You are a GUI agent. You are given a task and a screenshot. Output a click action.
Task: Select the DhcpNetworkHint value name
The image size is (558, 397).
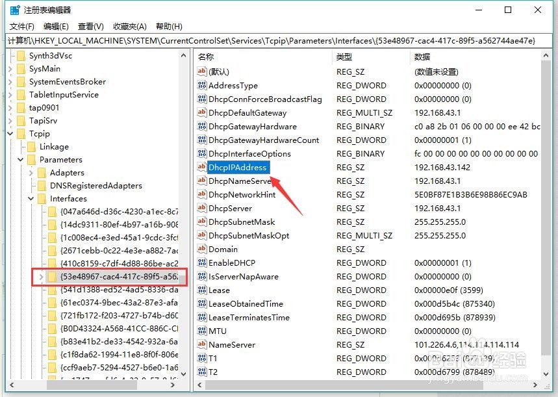click(x=242, y=194)
